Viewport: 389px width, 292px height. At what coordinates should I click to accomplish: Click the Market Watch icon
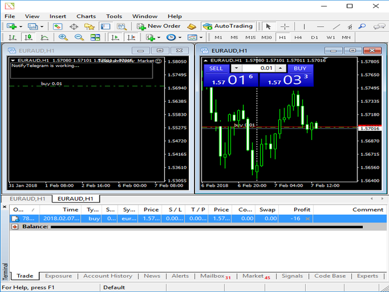(x=57, y=26)
